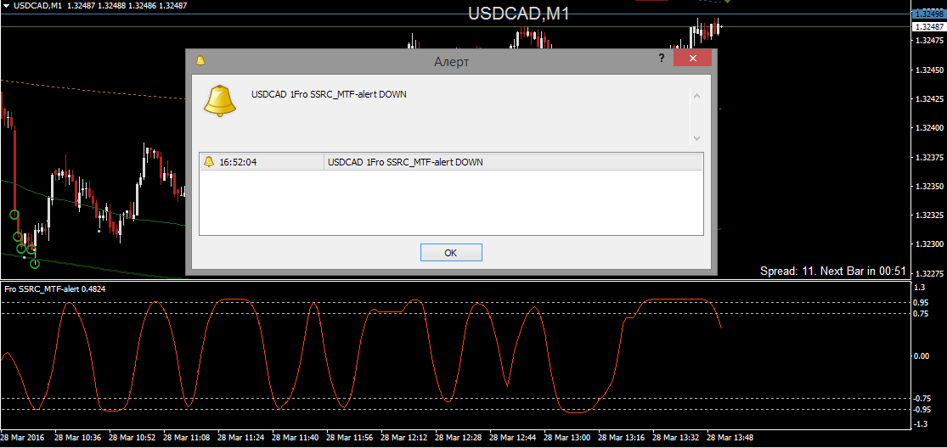Click the -0.75 level label in the indicator scale
This screenshot has height=448, width=947.
(922, 398)
